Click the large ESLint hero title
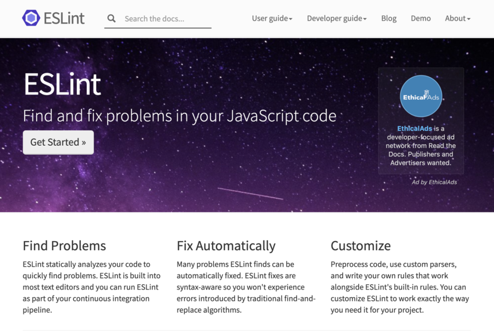The width and height of the screenshot is (494, 334). point(62,84)
